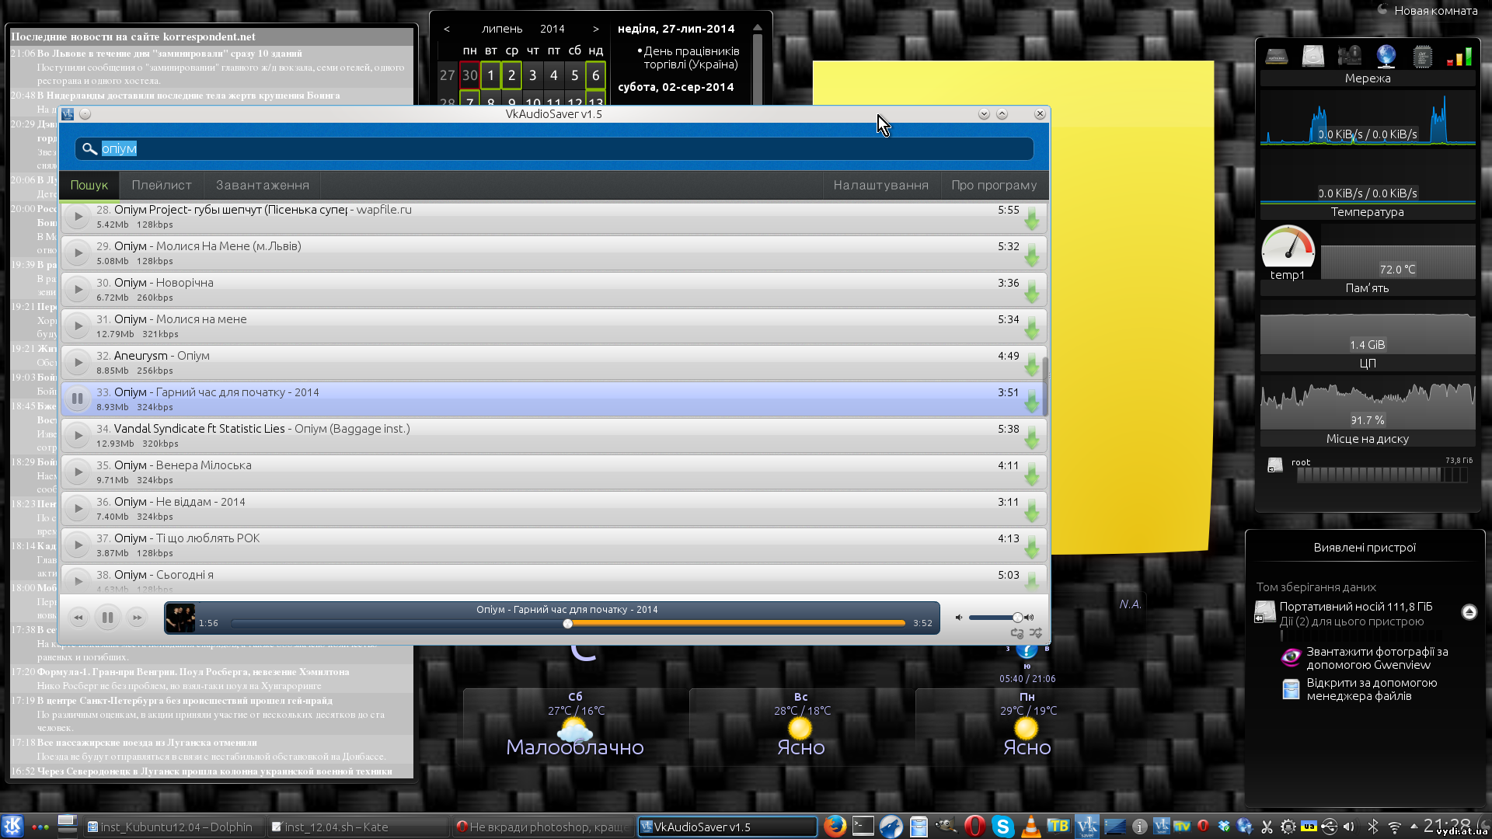Download track 34 Vandal Syndicate
The image size is (1492, 839).
coord(1031,437)
